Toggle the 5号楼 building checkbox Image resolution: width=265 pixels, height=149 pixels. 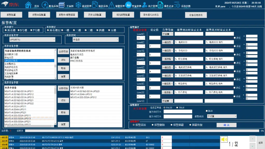tap(19, 30)
